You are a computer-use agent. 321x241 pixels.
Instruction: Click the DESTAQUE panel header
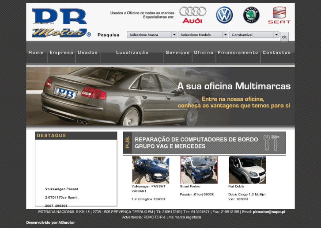click(76, 136)
